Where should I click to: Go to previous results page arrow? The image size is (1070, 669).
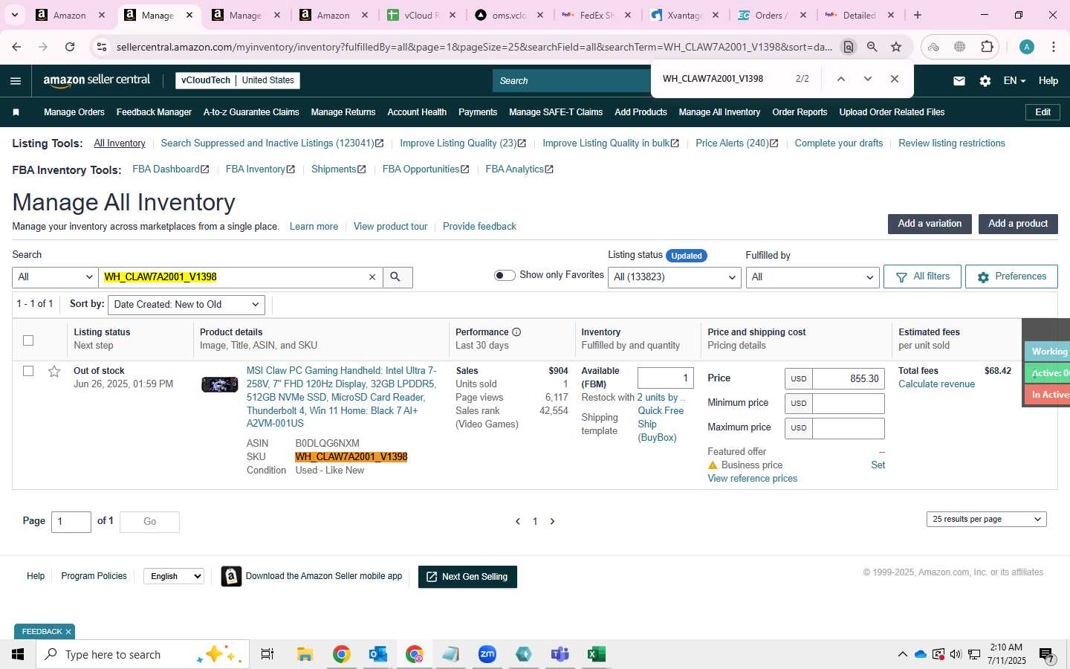[x=518, y=522]
